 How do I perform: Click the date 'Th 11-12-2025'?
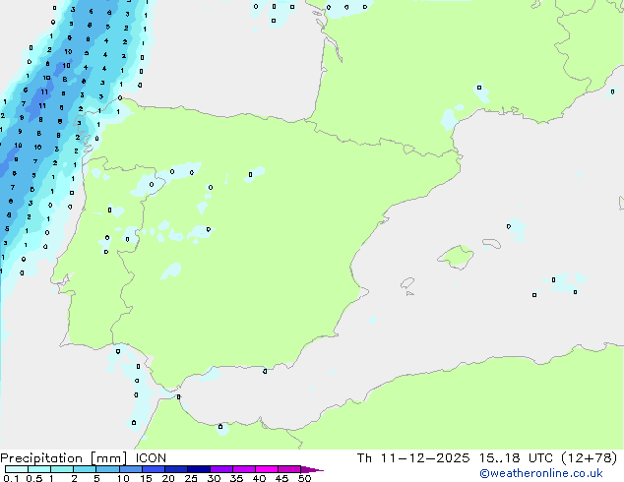point(413,458)
